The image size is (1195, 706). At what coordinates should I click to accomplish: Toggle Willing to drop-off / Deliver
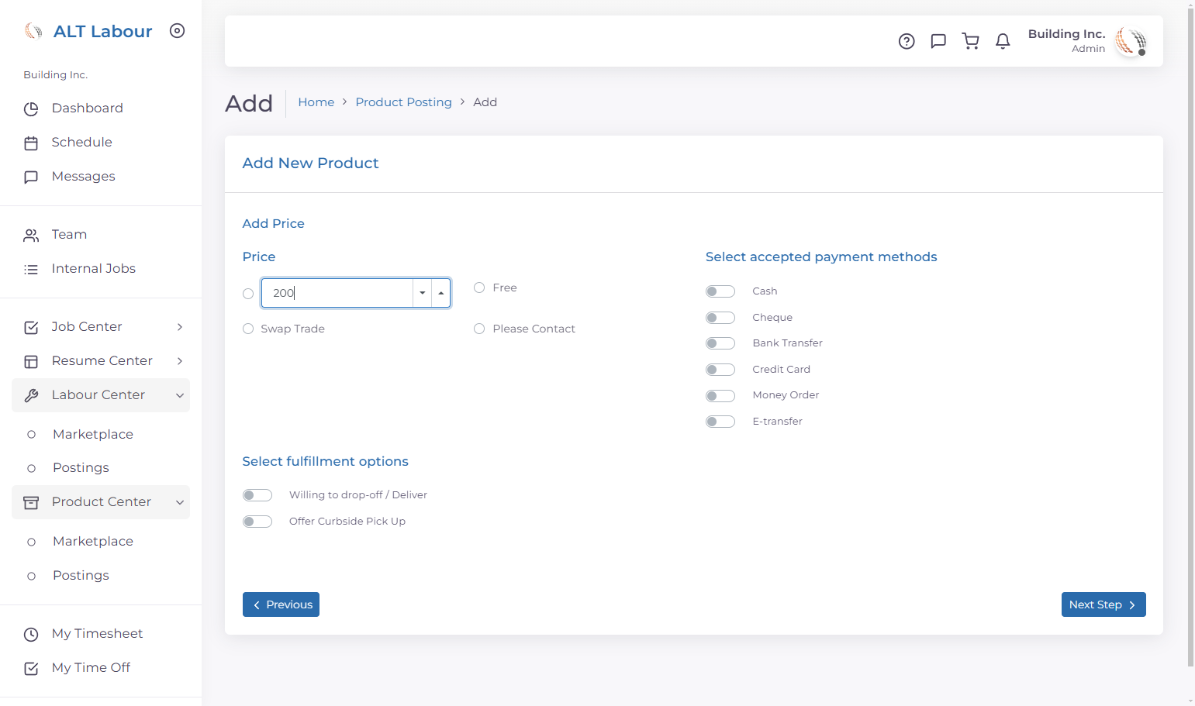pyautogui.click(x=257, y=495)
